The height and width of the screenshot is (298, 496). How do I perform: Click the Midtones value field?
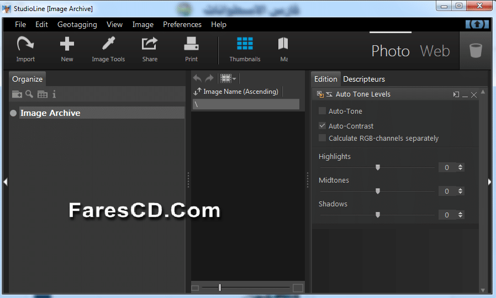447,191
